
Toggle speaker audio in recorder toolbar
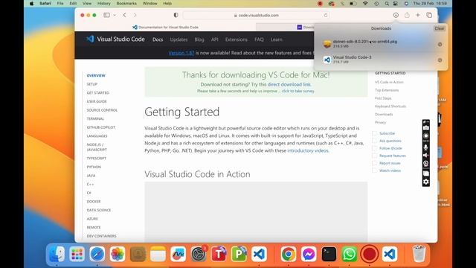(426, 156)
